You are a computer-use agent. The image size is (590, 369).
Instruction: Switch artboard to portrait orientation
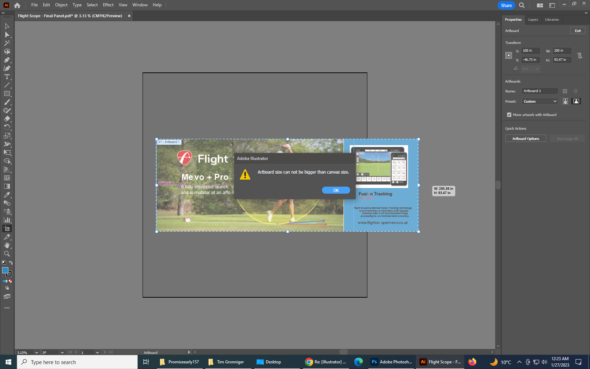[565, 101]
